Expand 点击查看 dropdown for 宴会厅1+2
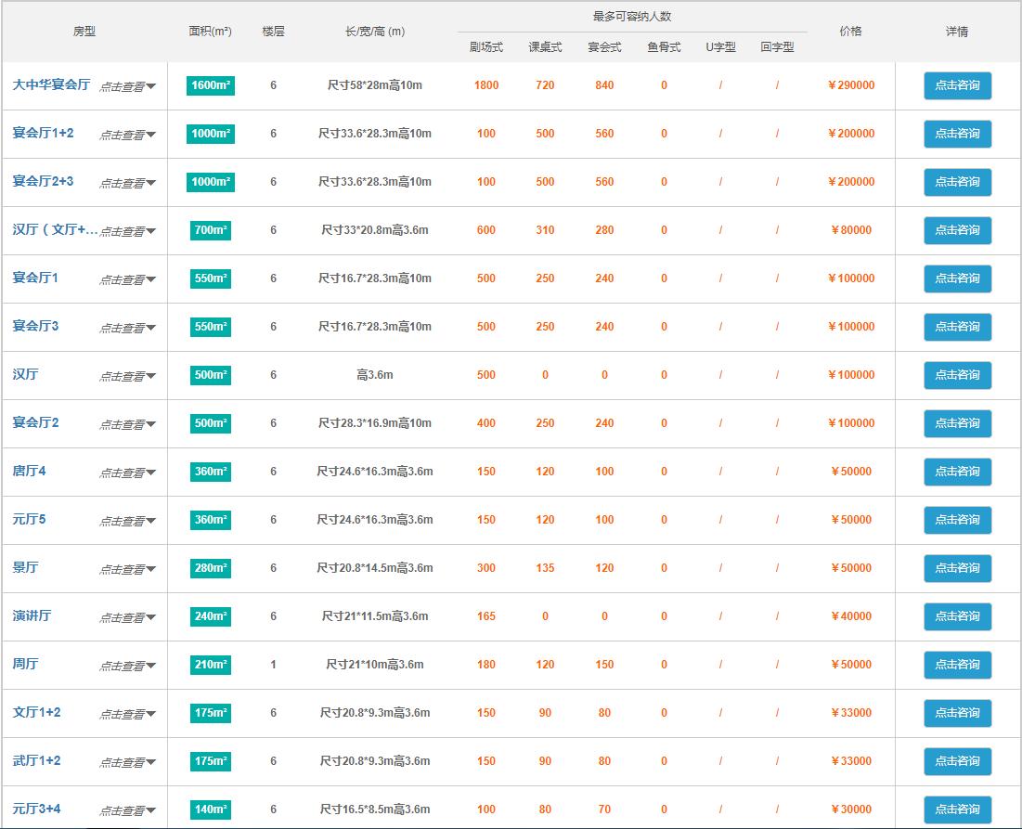 pos(127,135)
